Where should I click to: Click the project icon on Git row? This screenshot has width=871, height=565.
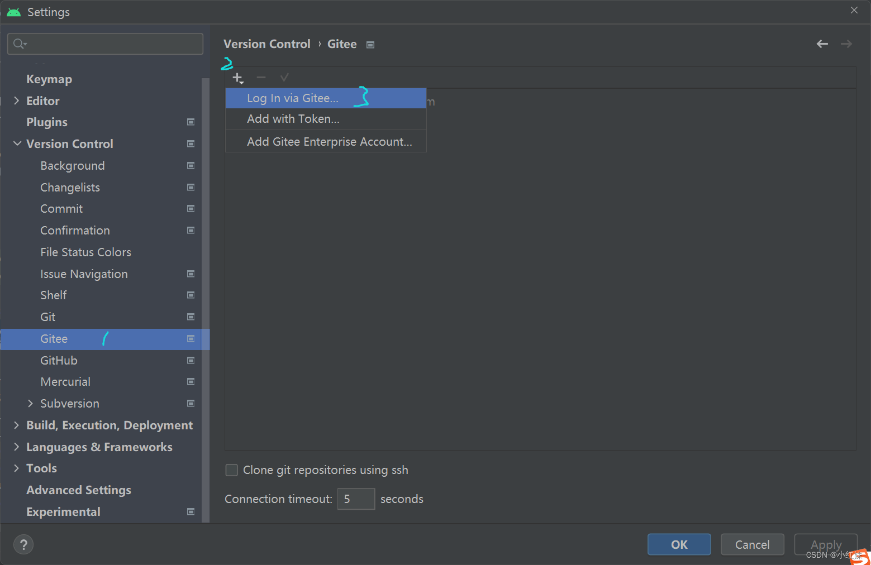pos(191,317)
